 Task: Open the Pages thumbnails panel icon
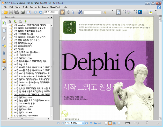(4, 31)
